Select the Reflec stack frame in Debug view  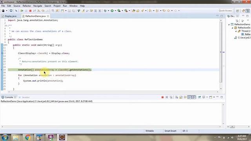pyautogui.click(x=246, y=34)
